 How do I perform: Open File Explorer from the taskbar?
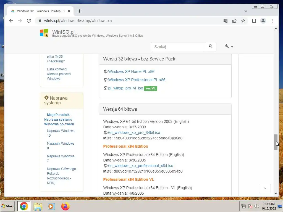(x=38, y=206)
